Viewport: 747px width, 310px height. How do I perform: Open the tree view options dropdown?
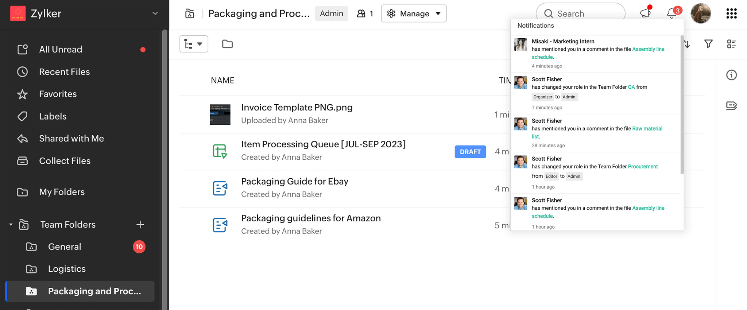click(194, 44)
